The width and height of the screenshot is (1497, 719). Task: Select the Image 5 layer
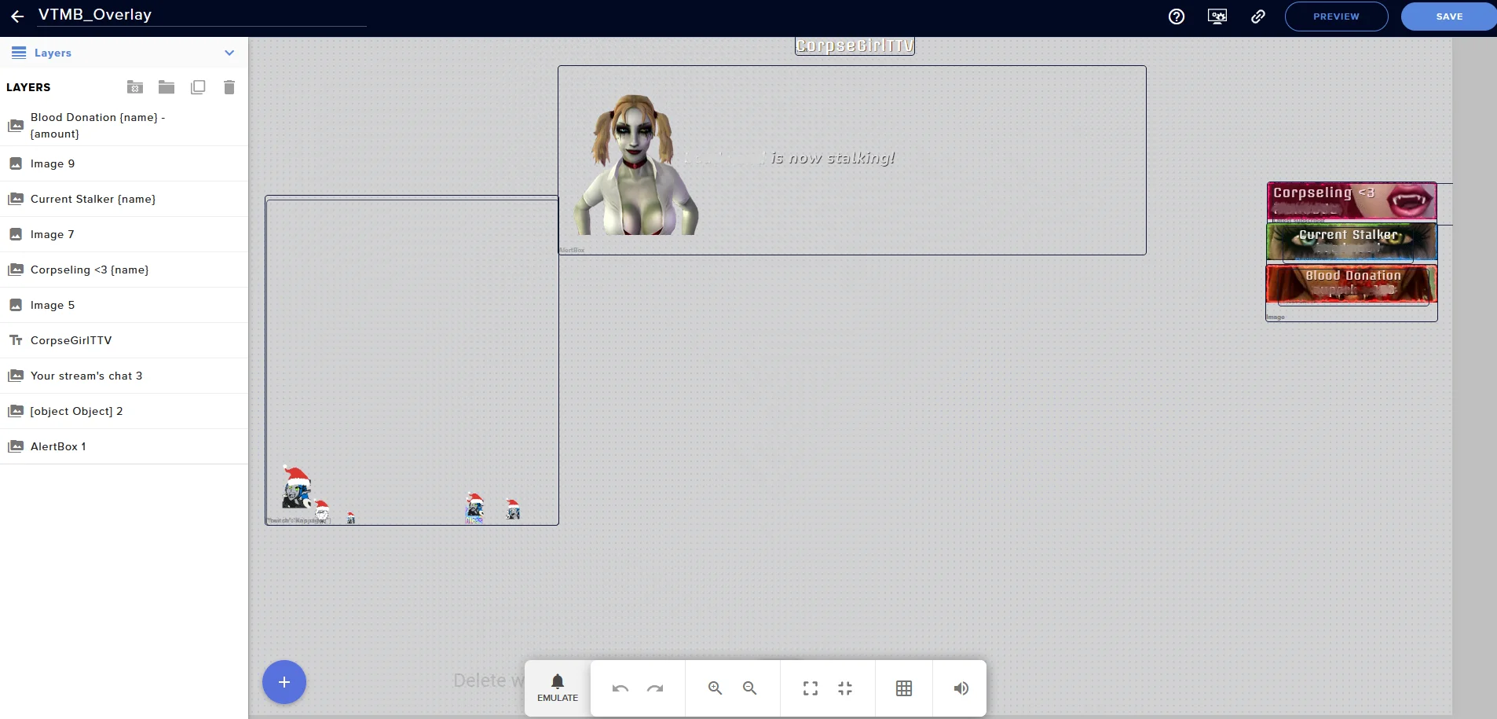[x=124, y=305]
